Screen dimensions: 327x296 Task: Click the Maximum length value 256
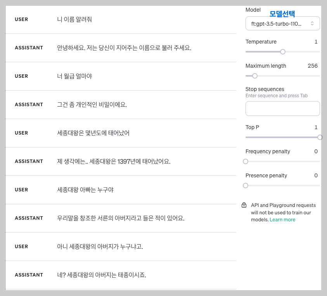[x=313, y=66]
